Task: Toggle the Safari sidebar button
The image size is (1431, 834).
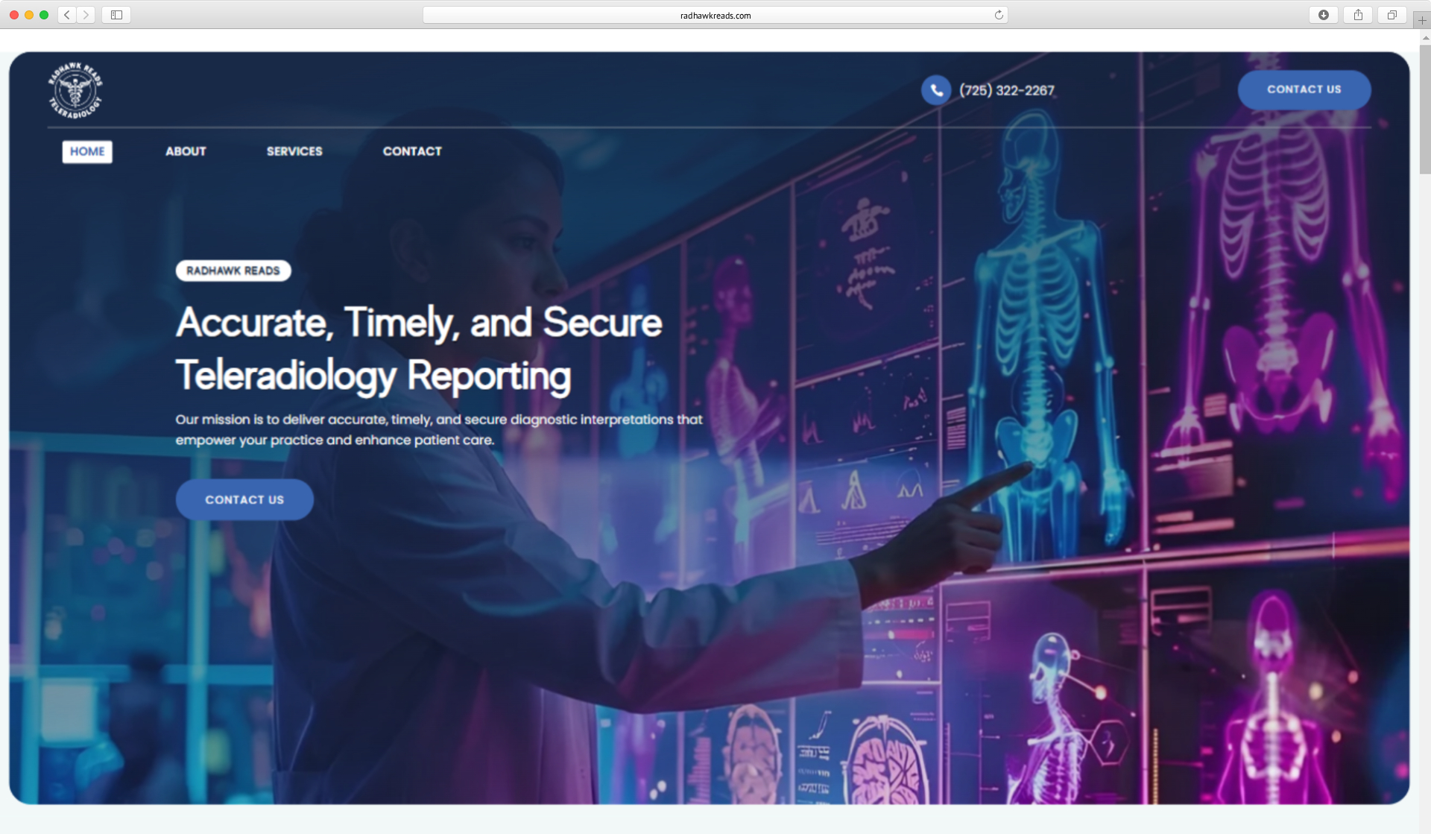Action: [x=116, y=15]
